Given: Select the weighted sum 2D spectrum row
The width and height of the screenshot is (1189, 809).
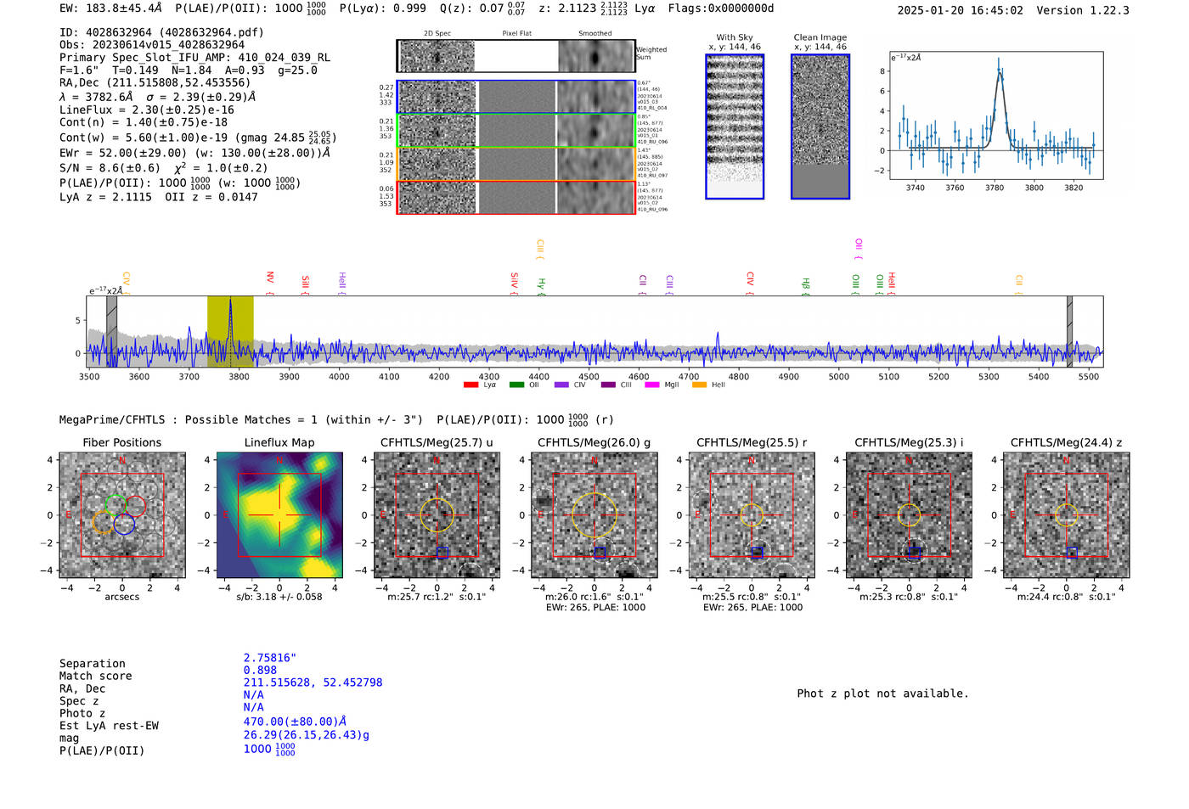Looking at the screenshot, I should [516, 56].
